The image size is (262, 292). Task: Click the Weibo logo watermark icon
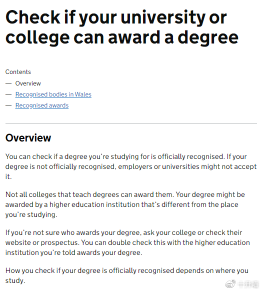pyautogui.click(x=230, y=284)
